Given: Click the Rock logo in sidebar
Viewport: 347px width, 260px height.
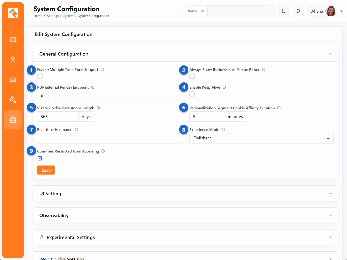Looking at the screenshot, I should point(13,13).
